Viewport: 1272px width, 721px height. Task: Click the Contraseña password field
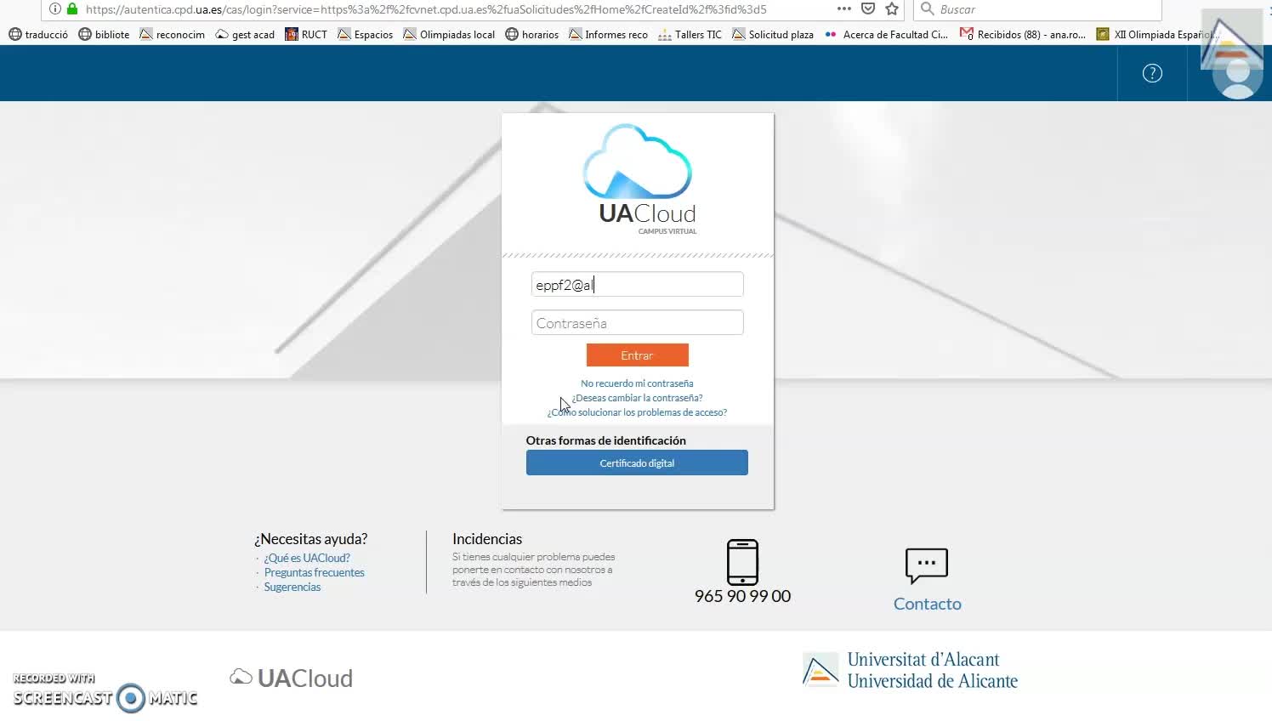pos(637,323)
